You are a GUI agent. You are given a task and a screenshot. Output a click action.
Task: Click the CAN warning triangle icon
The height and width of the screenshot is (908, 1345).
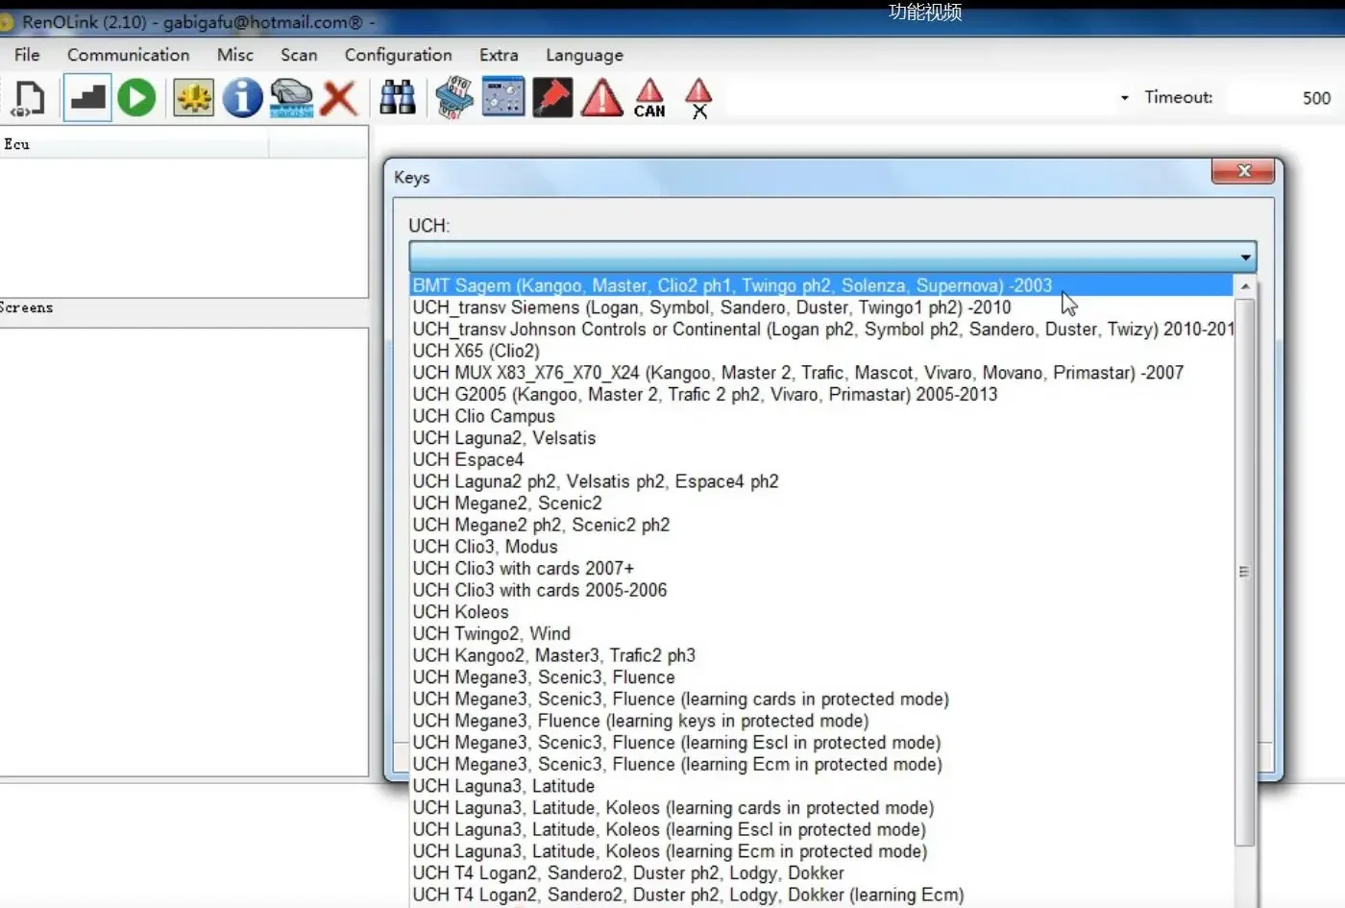pyautogui.click(x=649, y=98)
